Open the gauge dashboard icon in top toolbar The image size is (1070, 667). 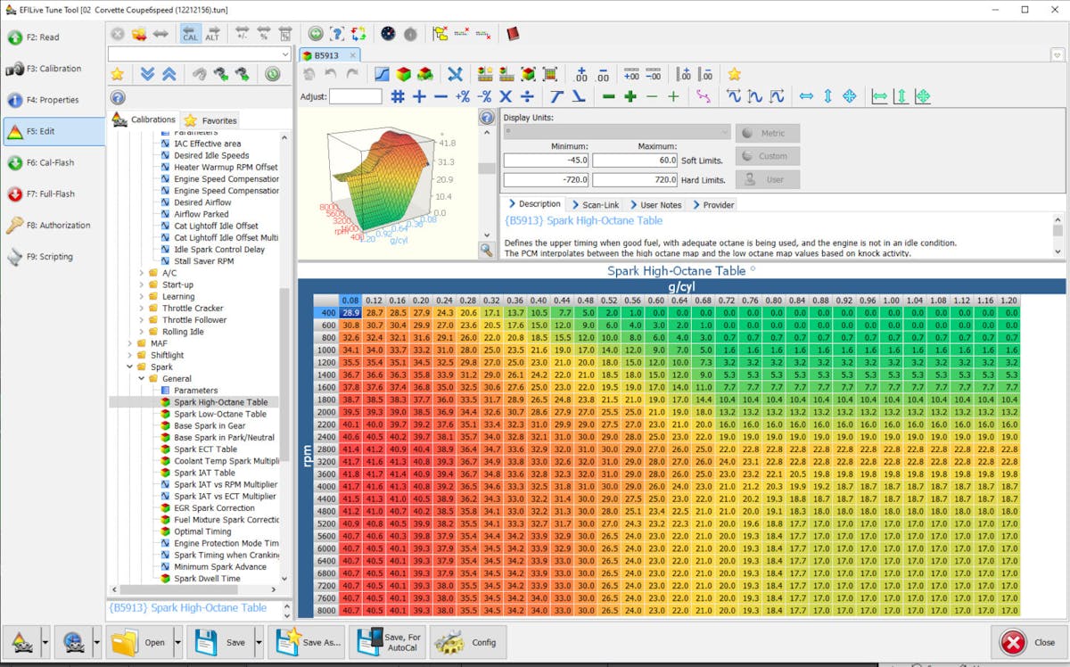pyautogui.click(x=387, y=34)
